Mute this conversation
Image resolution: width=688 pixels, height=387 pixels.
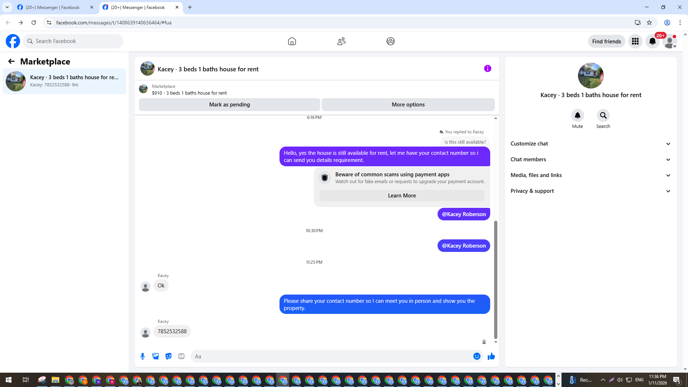[x=577, y=115]
